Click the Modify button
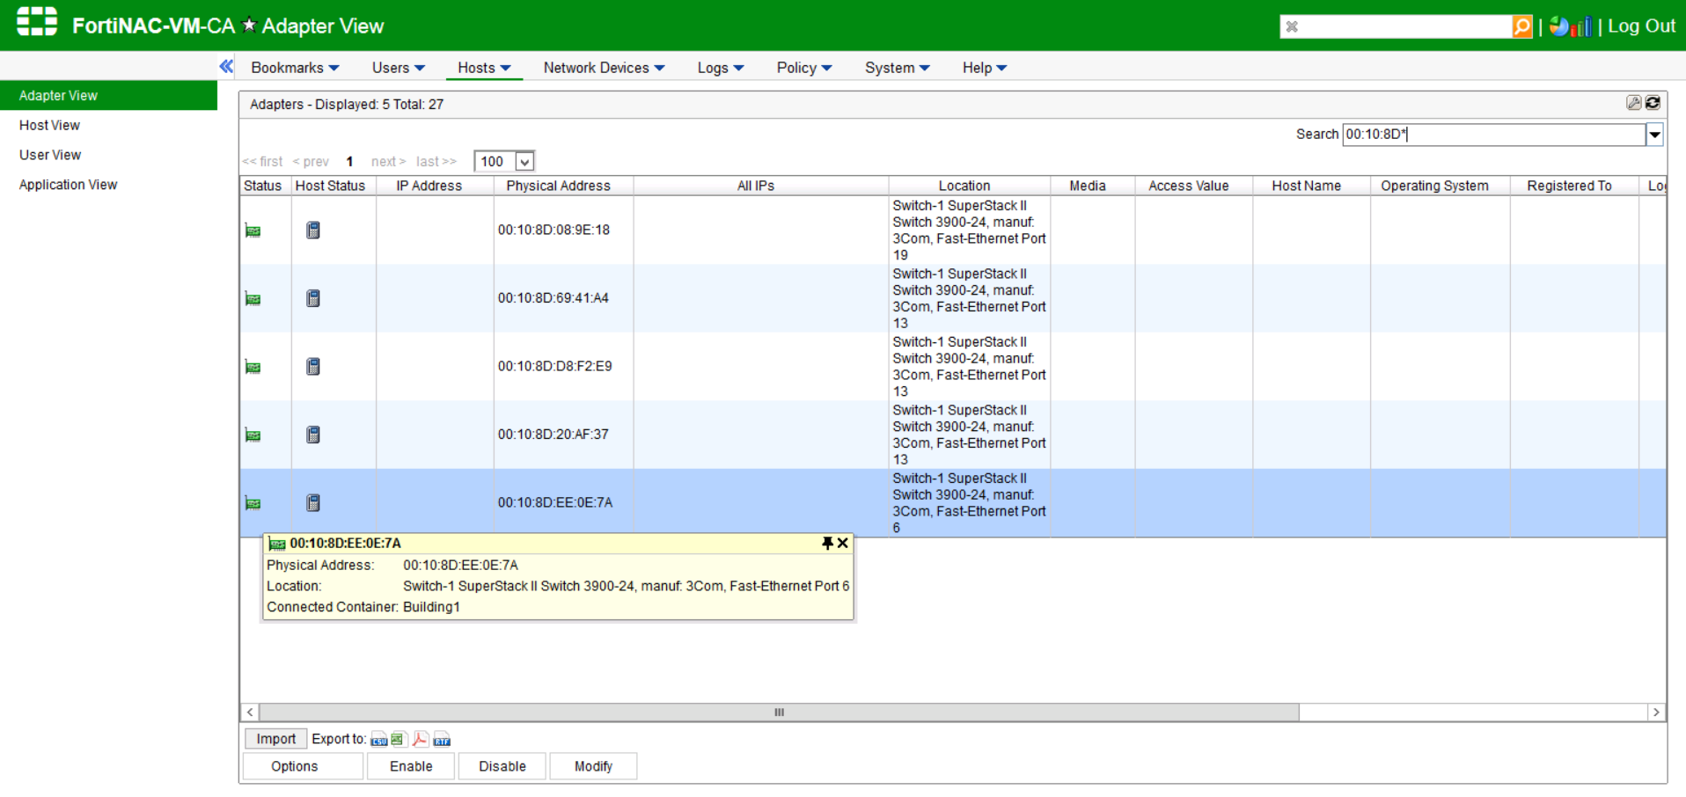 (593, 766)
